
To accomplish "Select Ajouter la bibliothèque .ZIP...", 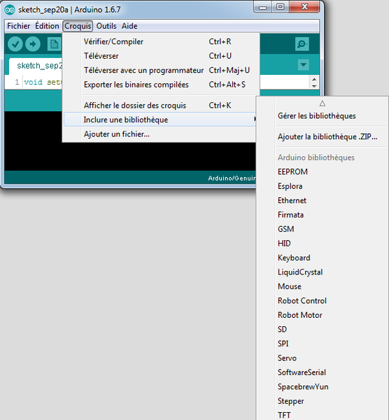I will 323,136.
